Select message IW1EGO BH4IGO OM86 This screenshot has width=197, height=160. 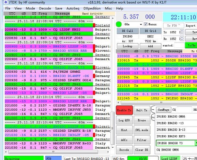click(x=176, y=117)
